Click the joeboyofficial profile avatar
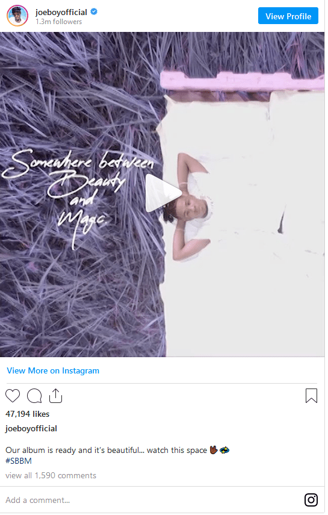The image size is (328, 515). point(17,16)
